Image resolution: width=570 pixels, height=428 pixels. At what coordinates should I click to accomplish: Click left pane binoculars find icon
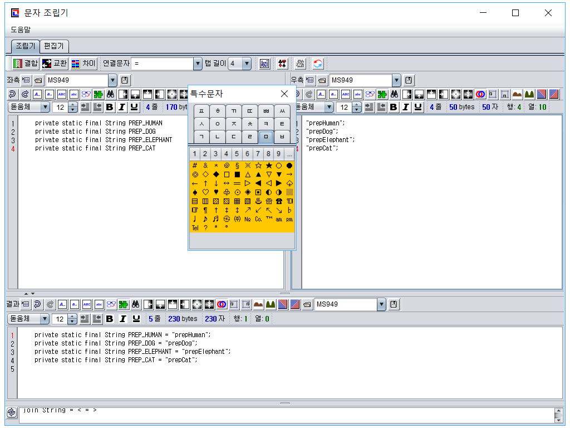pyautogui.click(x=111, y=95)
